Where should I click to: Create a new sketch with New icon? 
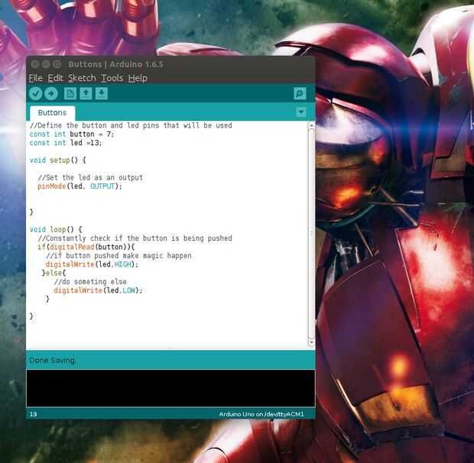[x=70, y=93]
